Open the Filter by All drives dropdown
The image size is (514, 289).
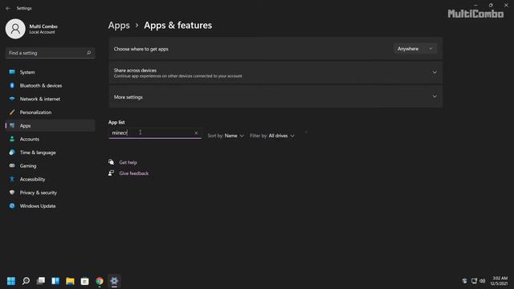pos(272,136)
